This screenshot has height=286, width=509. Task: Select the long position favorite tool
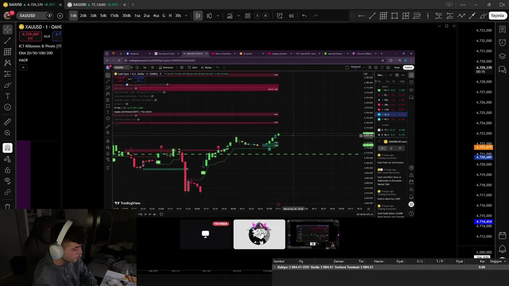pyautogui.click(x=450, y=15)
